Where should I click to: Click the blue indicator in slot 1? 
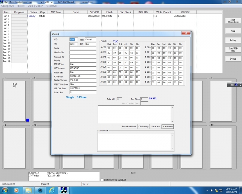pos(28,120)
